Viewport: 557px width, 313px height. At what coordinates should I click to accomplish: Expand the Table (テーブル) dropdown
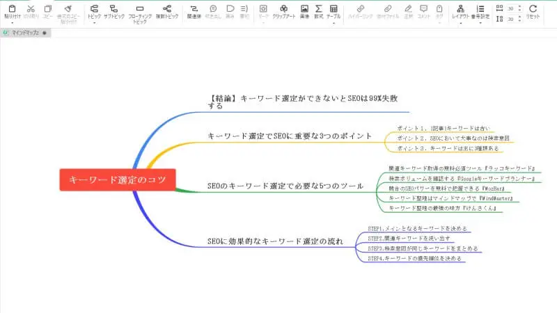pyautogui.click(x=334, y=23)
